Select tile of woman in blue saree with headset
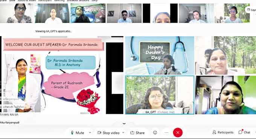The width and height of the screenshot is (256, 139). (x=226, y=95)
